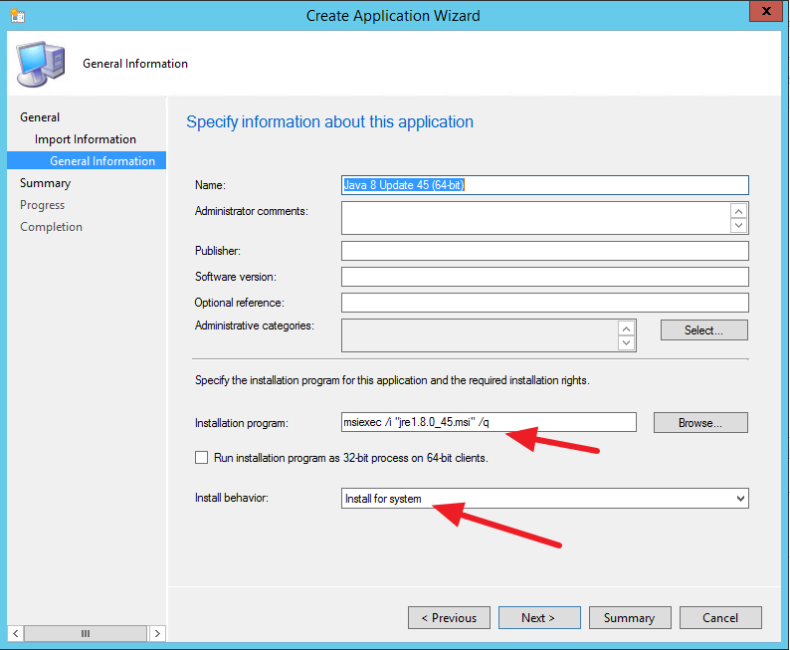Click Browse... for installation program
This screenshot has height=650, width=790.
click(x=700, y=423)
